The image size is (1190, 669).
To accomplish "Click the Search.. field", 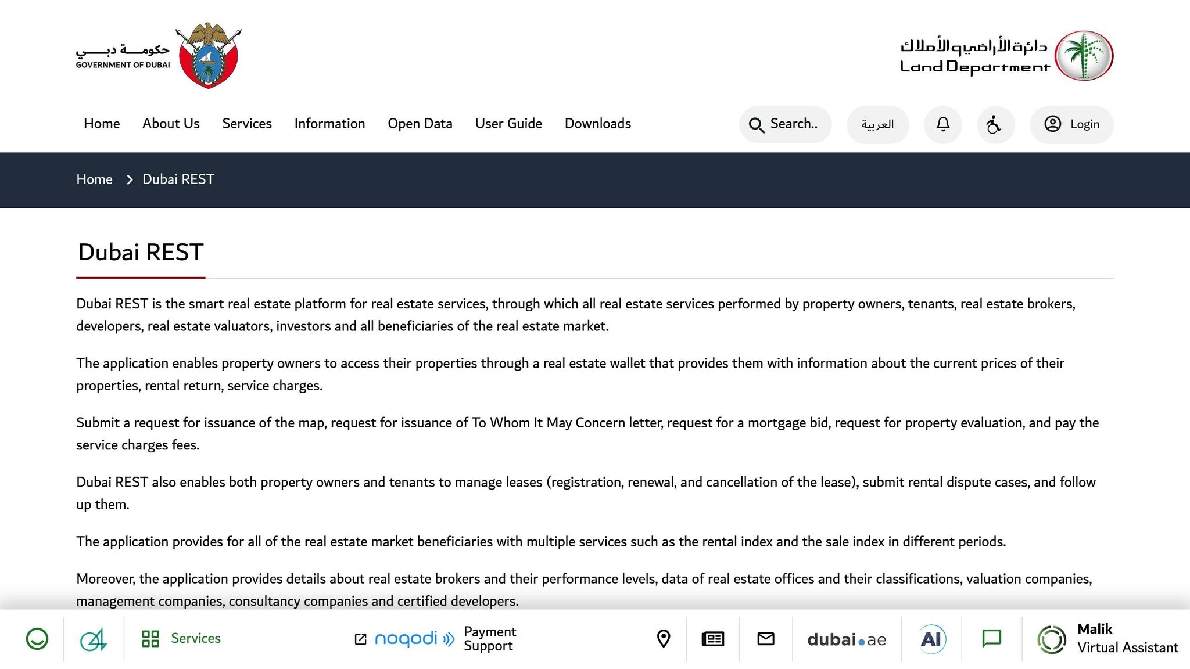I will (x=785, y=124).
